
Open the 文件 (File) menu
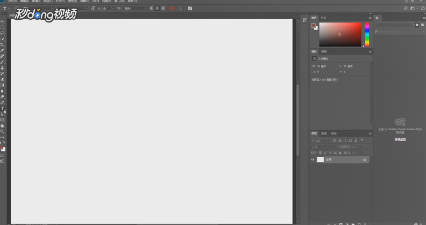point(12,1)
